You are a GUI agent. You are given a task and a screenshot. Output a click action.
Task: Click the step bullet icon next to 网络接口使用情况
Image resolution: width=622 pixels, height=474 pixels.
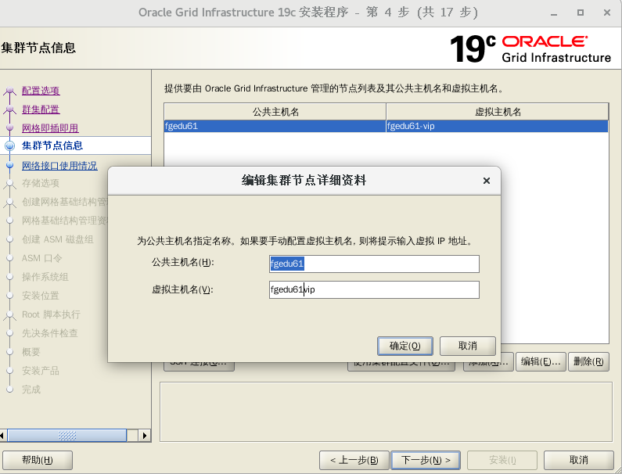[9, 165]
